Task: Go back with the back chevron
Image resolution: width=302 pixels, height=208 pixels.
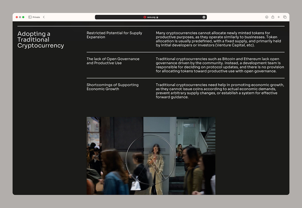Action: (x=44, y=17)
